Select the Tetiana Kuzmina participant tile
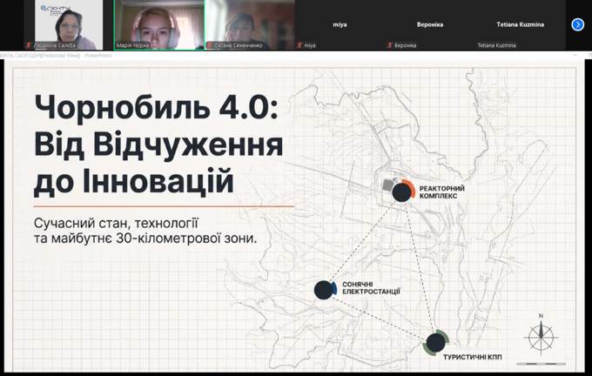Image resolution: width=592 pixels, height=376 pixels. pos(521,24)
